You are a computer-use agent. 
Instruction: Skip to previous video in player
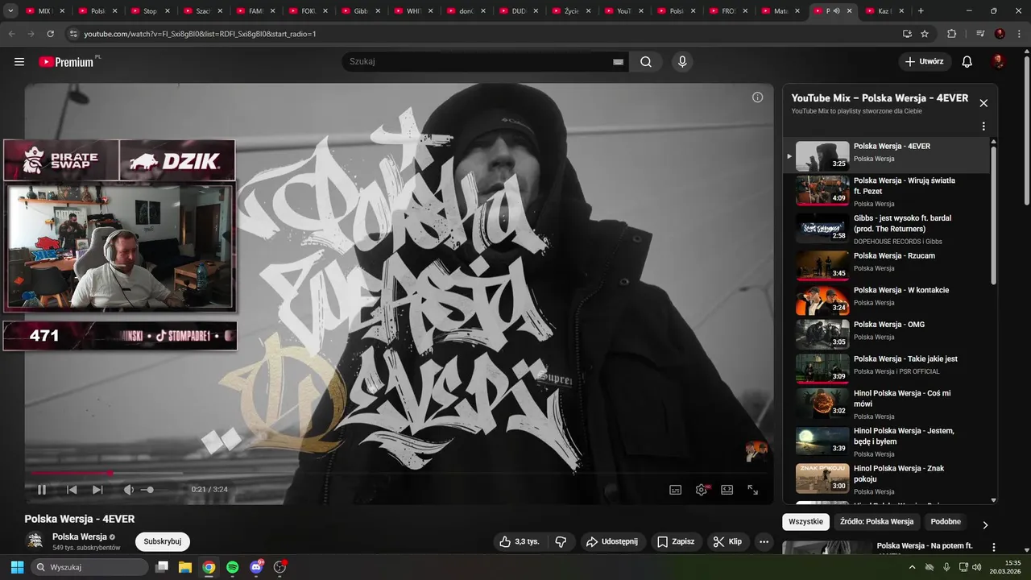tap(72, 490)
